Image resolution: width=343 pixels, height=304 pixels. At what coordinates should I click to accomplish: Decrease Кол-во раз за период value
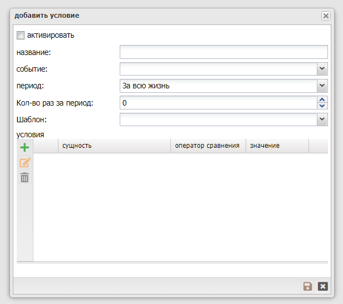322,106
